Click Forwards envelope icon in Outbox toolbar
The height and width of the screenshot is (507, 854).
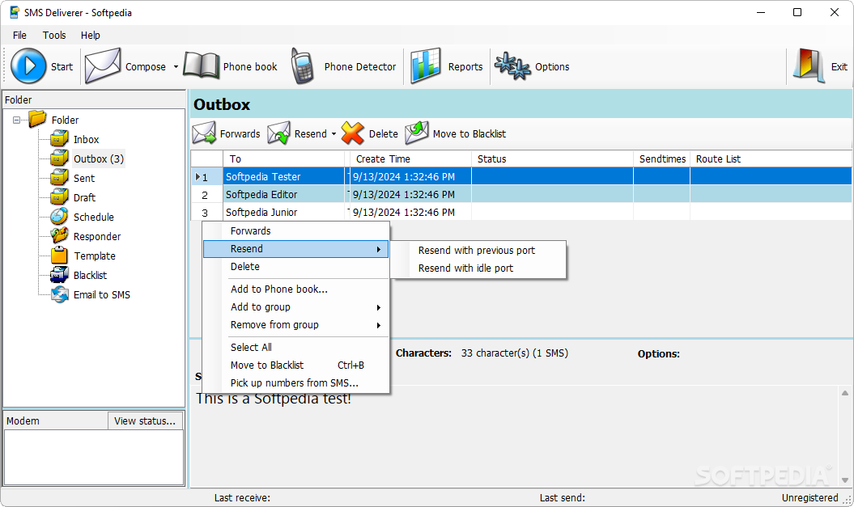(204, 133)
